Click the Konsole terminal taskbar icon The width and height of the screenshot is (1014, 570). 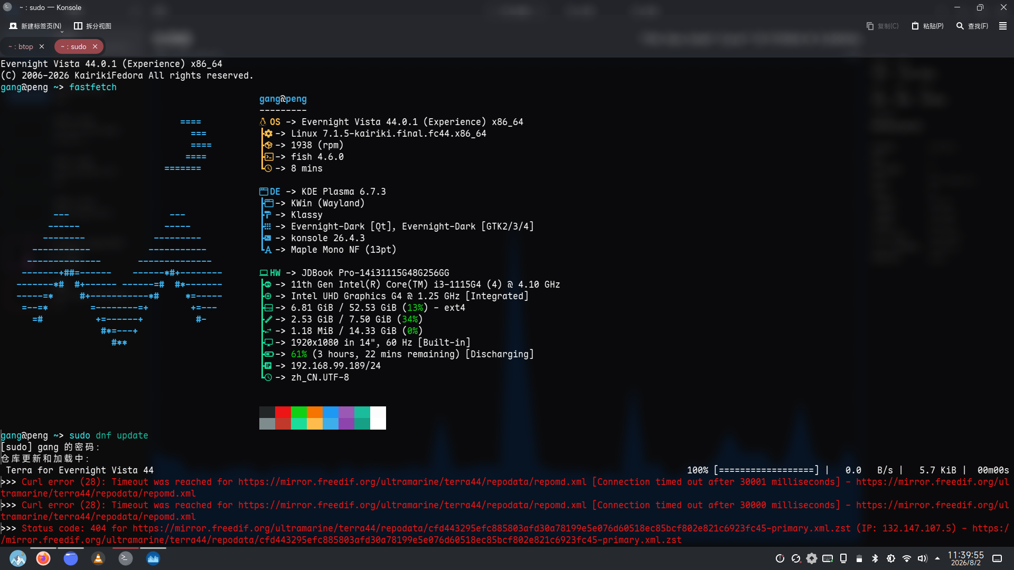point(126,558)
